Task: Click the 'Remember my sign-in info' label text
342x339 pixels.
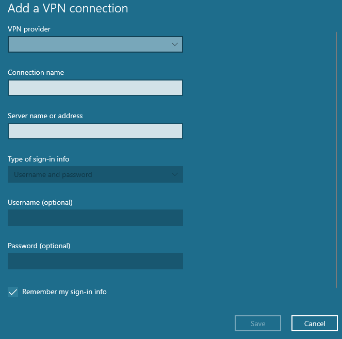Action: click(64, 292)
